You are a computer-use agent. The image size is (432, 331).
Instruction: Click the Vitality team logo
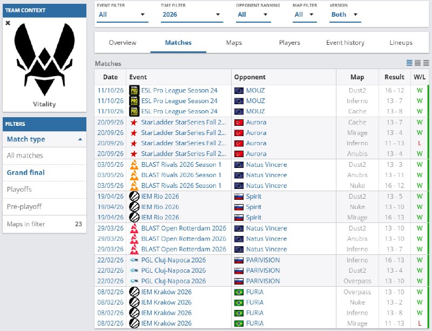[x=44, y=59]
